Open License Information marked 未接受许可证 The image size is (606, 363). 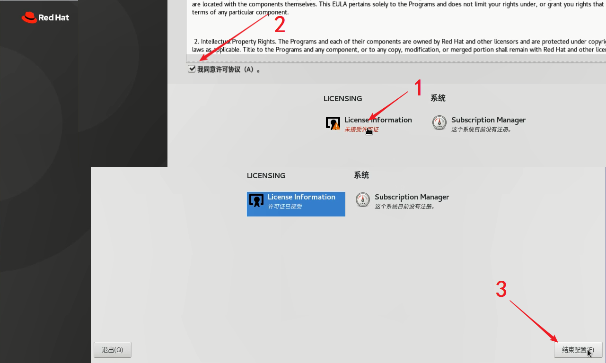tap(369, 124)
